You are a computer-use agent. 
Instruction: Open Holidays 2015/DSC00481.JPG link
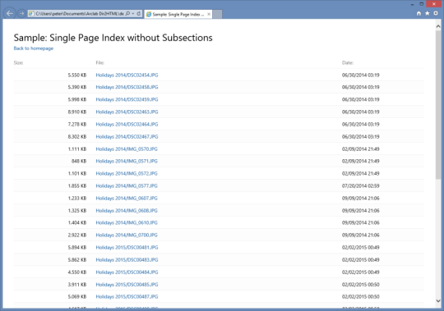pyautogui.click(x=127, y=248)
